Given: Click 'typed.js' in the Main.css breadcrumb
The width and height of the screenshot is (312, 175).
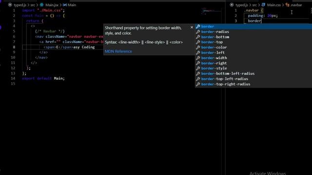Looking at the screenshot, I should tap(242, 5).
